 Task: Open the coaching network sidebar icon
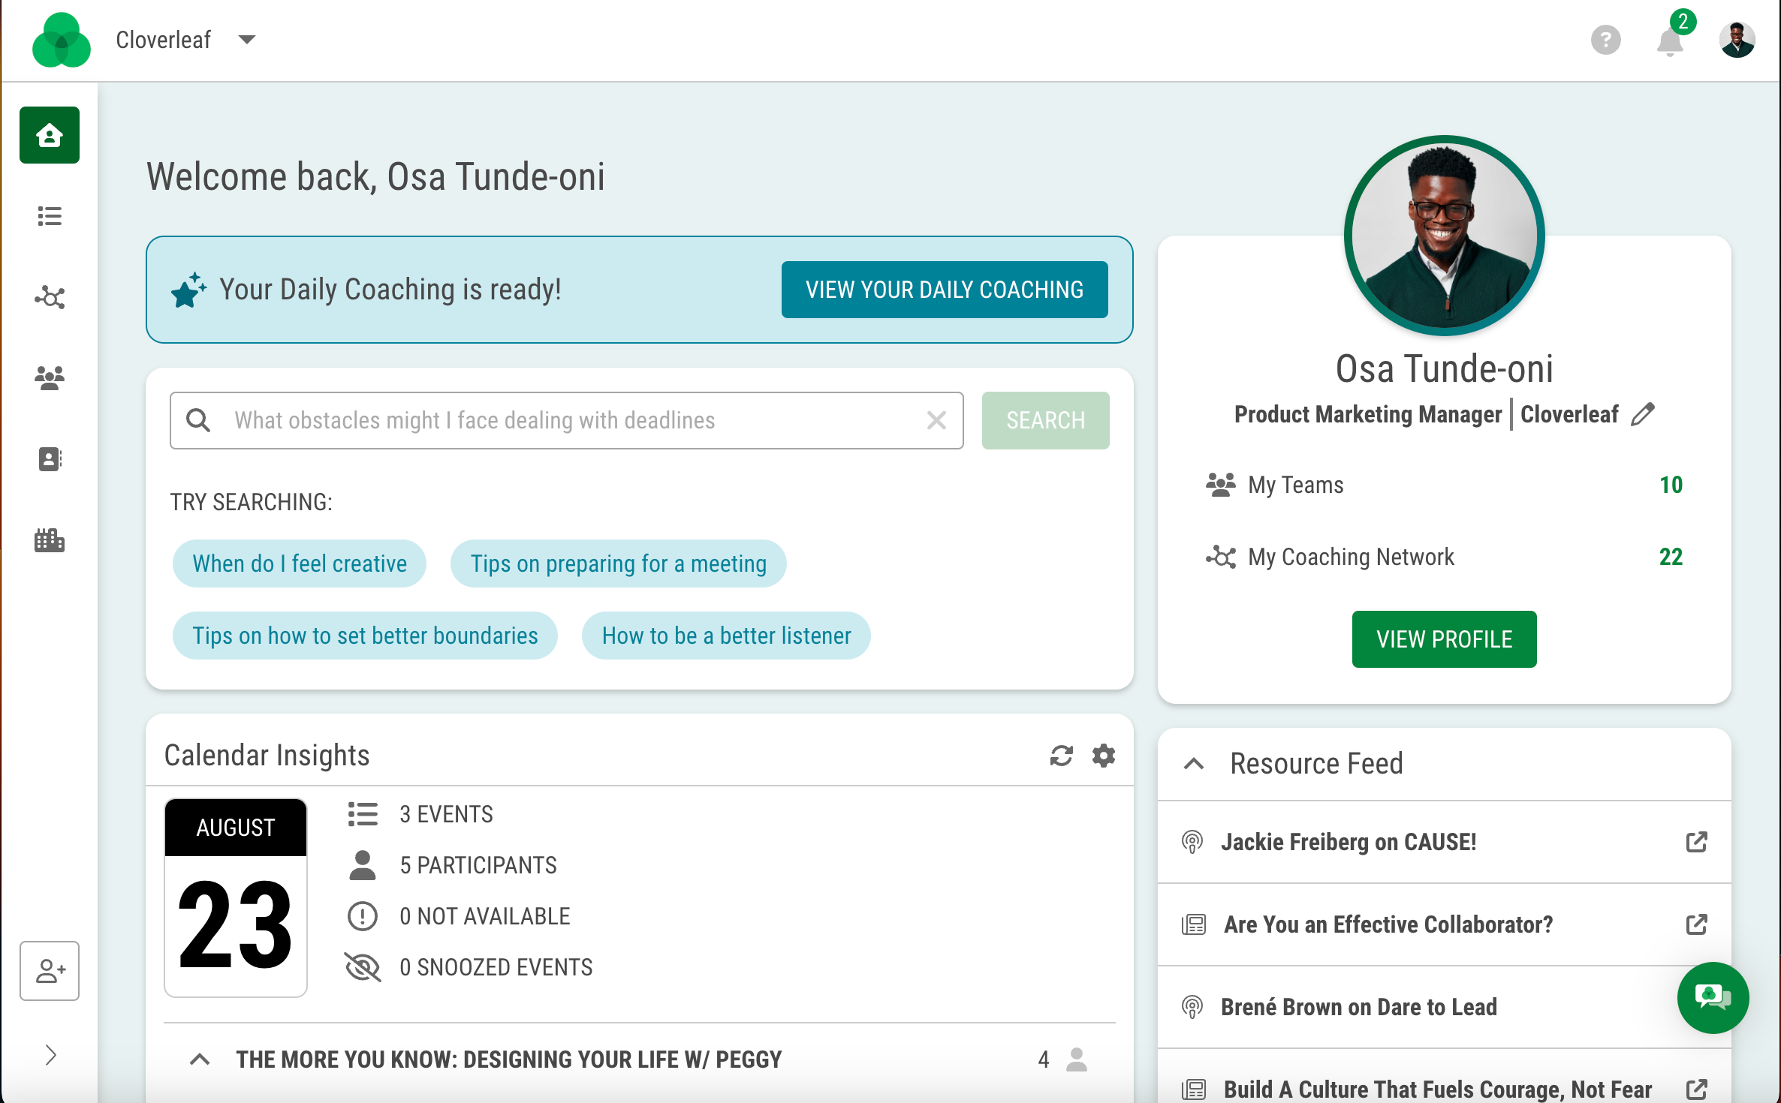tap(50, 298)
